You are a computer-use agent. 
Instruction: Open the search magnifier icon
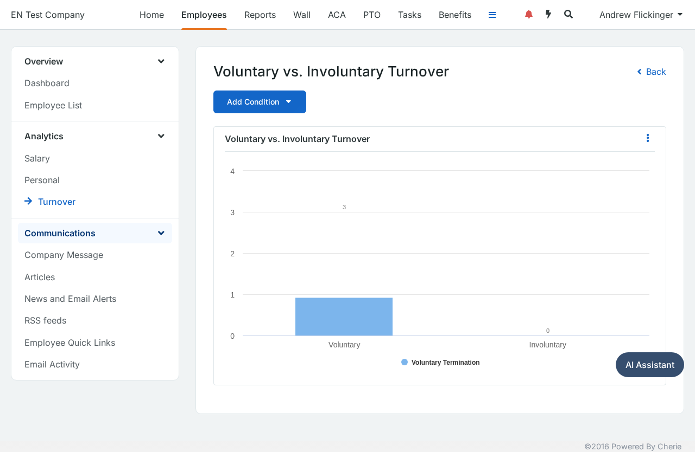pos(568,15)
